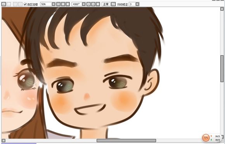
Task: Click the 0K/S upload speed text
Action: coord(218,136)
